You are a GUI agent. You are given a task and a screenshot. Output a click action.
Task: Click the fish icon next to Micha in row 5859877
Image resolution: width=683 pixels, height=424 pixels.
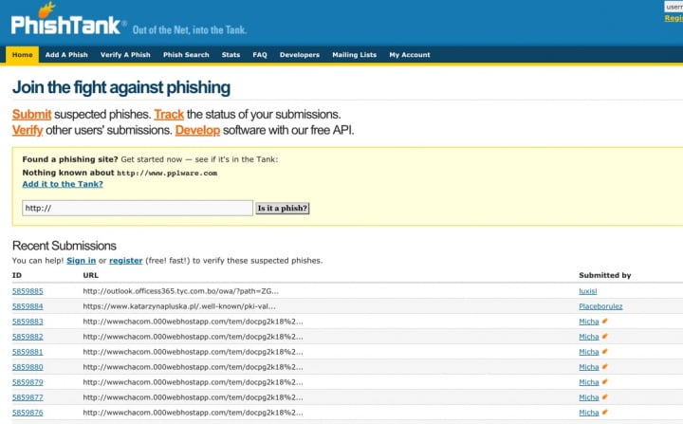604,397
